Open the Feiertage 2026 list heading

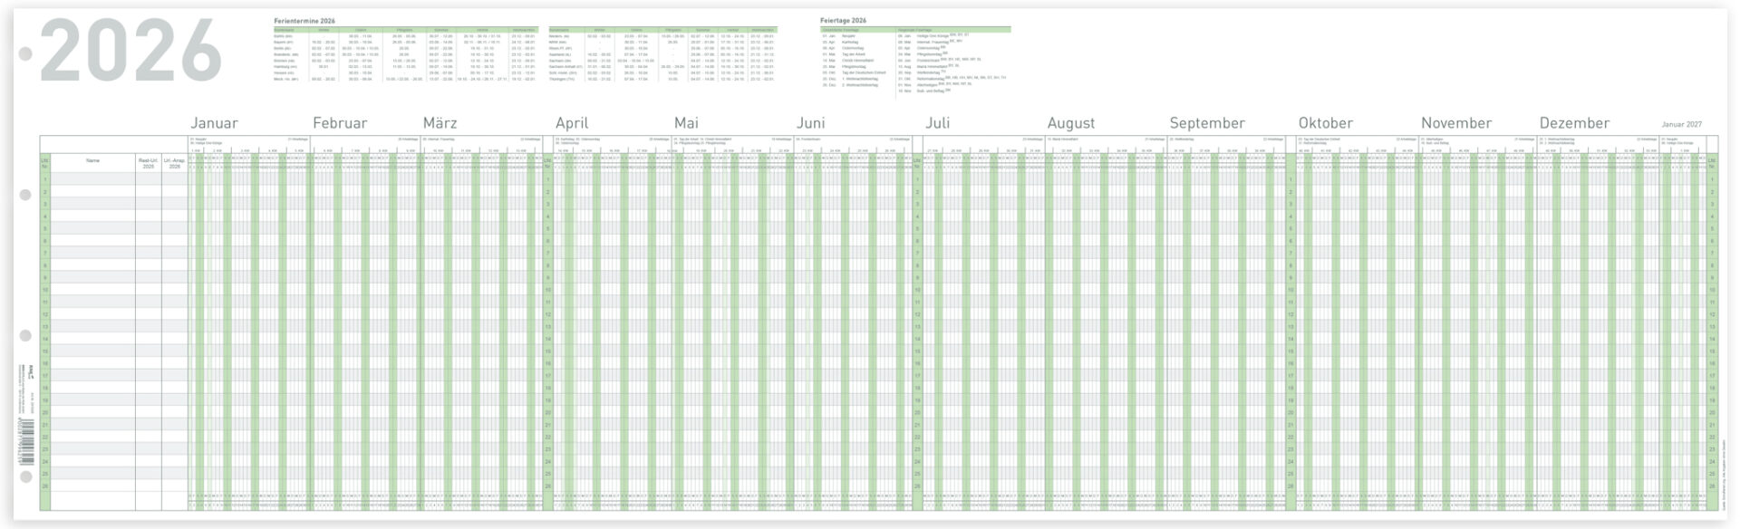(844, 20)
